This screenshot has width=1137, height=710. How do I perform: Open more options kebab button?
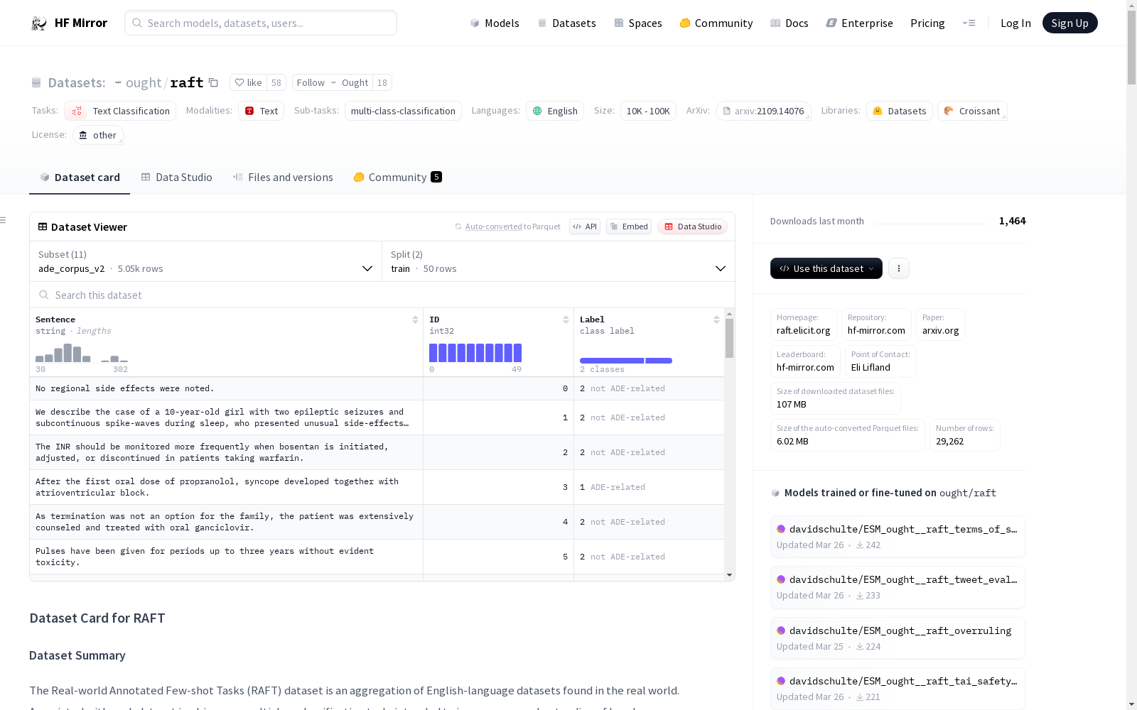point(899,268)
